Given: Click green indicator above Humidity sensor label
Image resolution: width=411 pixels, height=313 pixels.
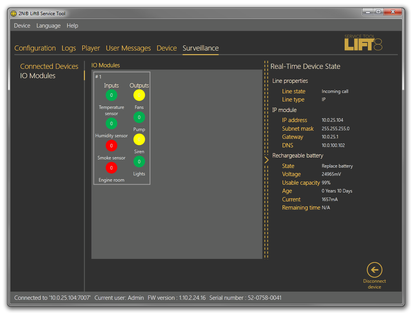Looking at the screenshot, I should pyautogui.click(x=111, y=124).
